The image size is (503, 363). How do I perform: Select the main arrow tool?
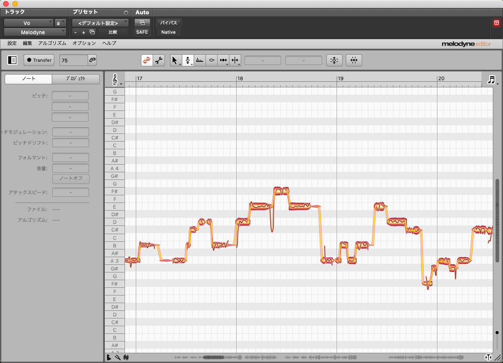tap(175, 60)
